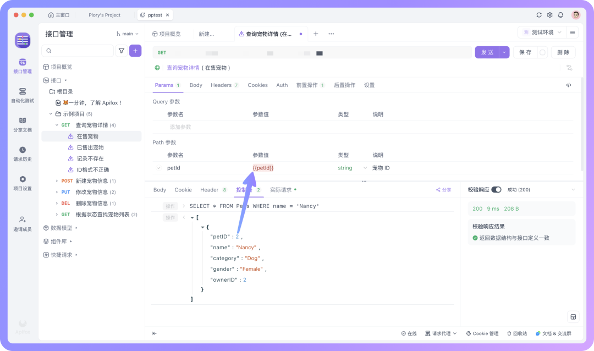This screenshot has height=351, width=594.
Task: Toggle the petId parameter checkbox
Action: (x=159, y=168)
